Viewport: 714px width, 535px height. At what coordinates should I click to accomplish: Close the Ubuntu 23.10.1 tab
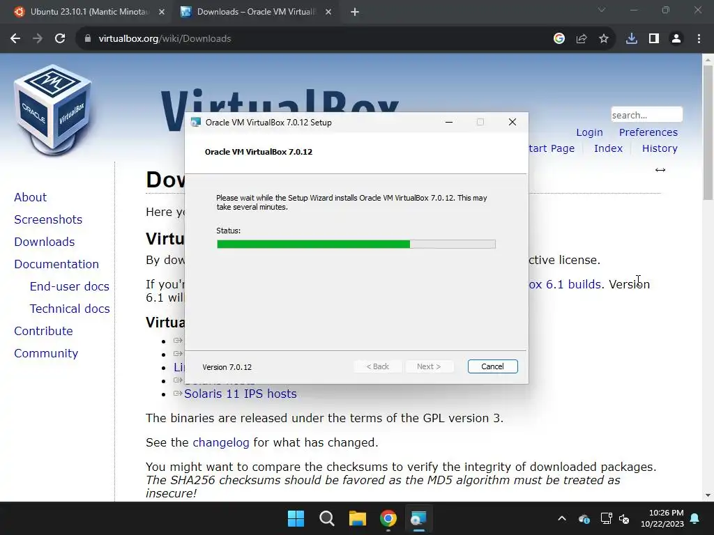pos(162,12)
